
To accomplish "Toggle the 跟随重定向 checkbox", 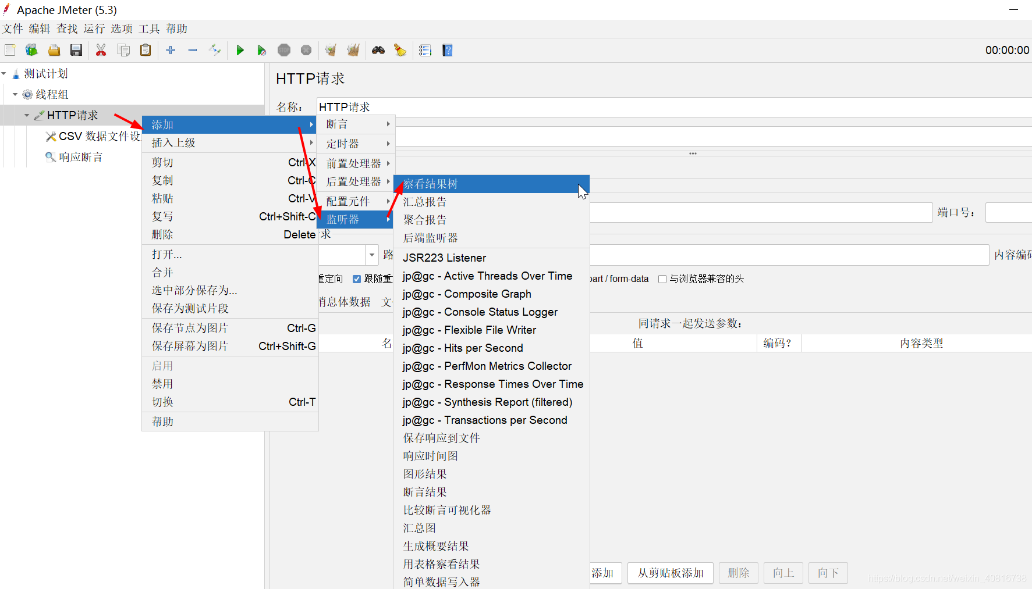I will (x=357, y=279).
